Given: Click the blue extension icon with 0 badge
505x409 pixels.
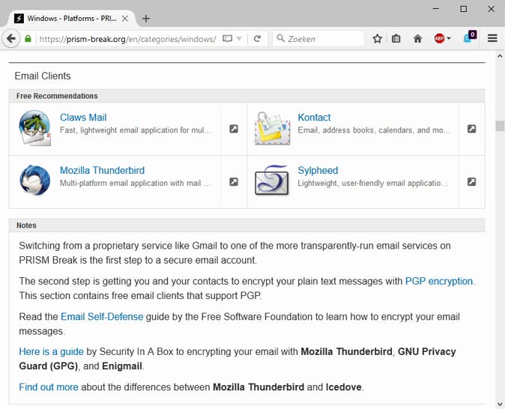Looking at the screenshot, I should (x=470, y=37).
